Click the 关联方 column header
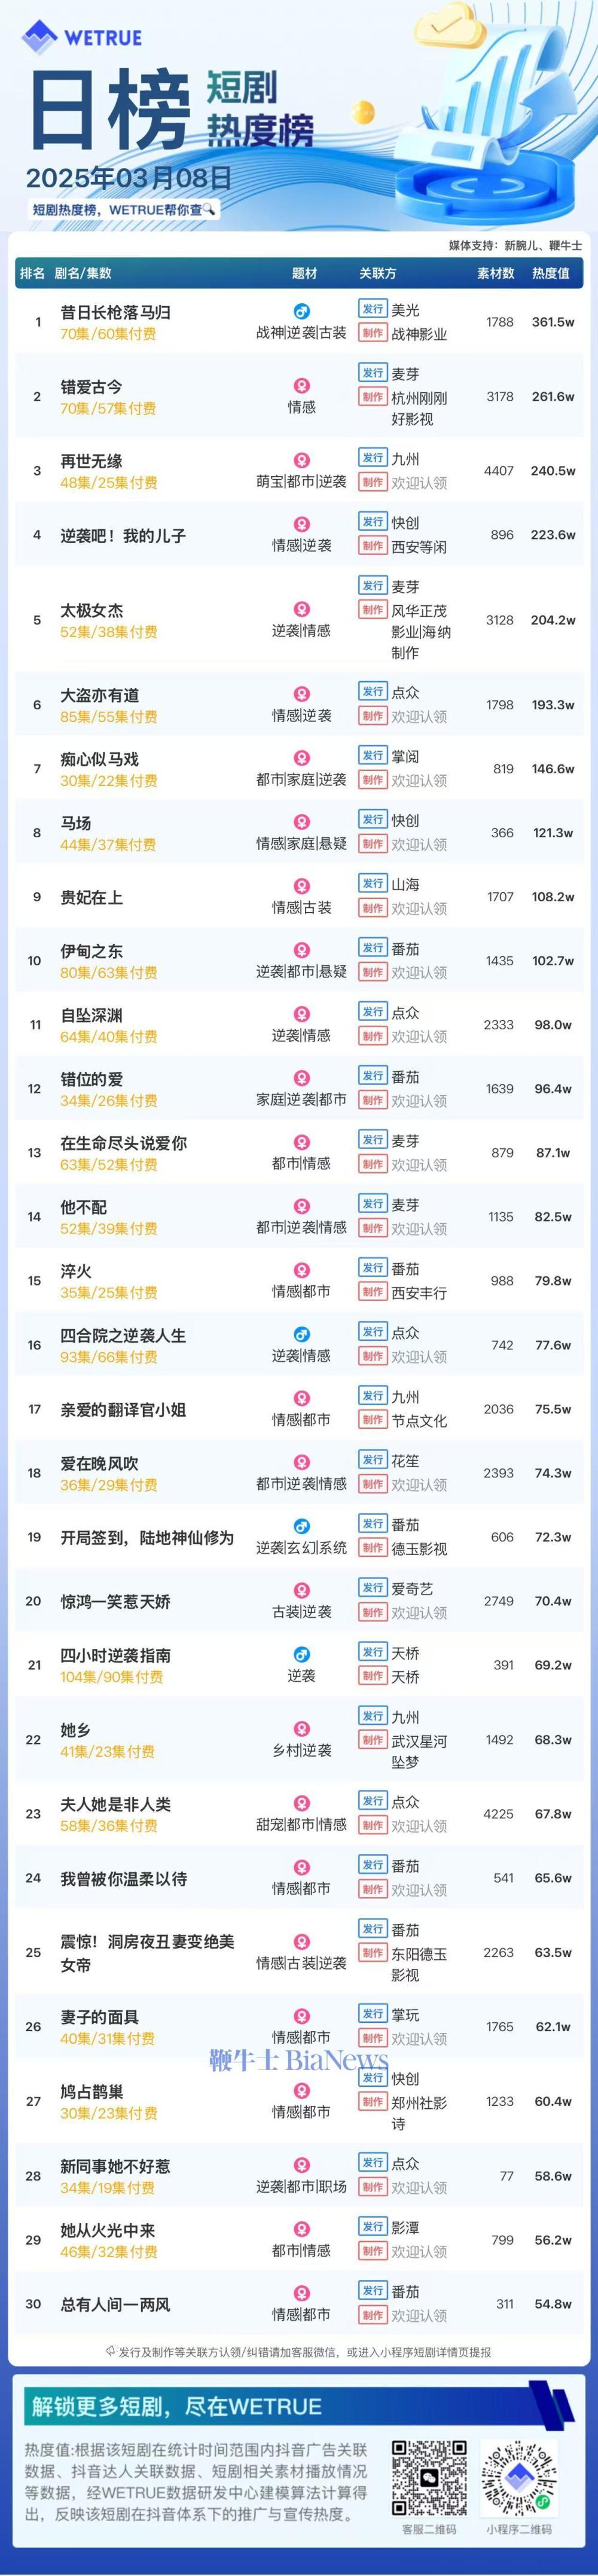Screen dimensions: 598x2576 [378, 273]
